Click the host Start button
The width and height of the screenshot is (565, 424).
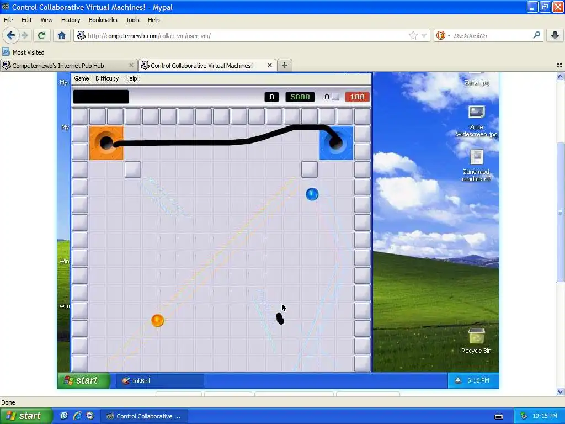pyautogui.click(x=25, y=416)
